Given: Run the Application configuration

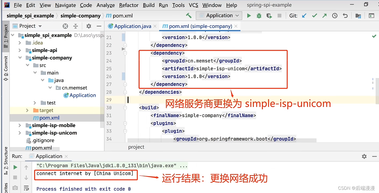Looking at the screenshot, I should pyautogui.click(x=249, y=16).
